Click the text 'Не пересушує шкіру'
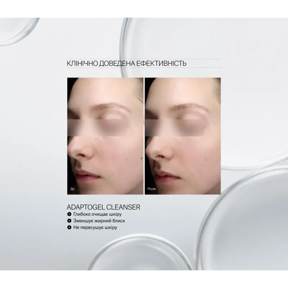The image size is (288, 288). tap(95, 228)
